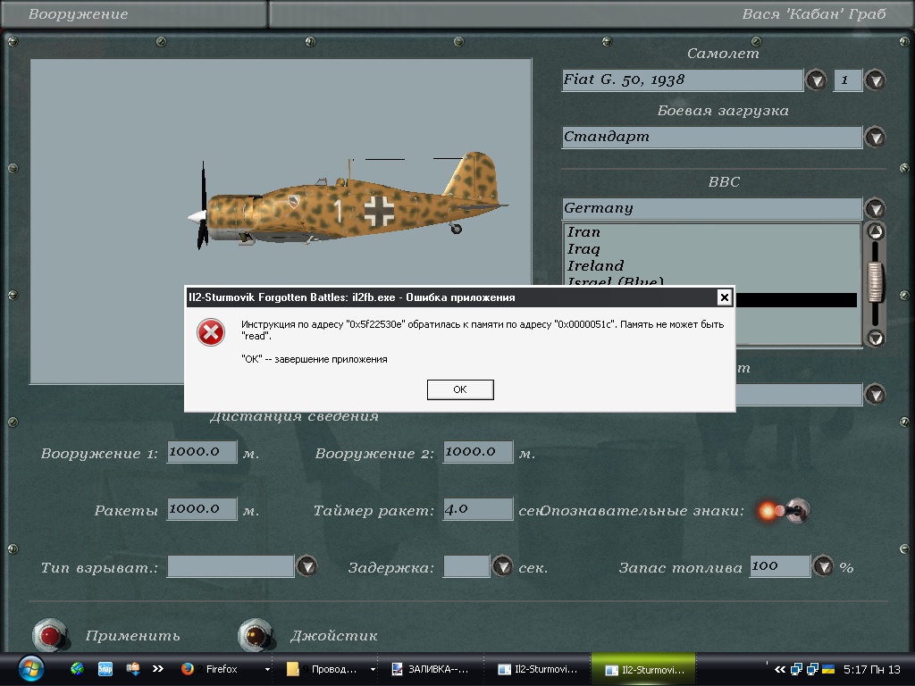Click the red error icon in dialog

tap(211, 332)
